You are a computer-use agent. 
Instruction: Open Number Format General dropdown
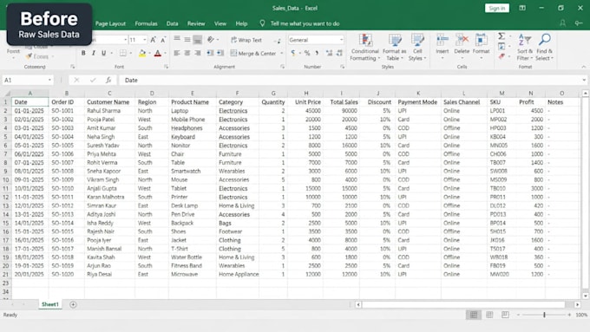coord(341,40)
